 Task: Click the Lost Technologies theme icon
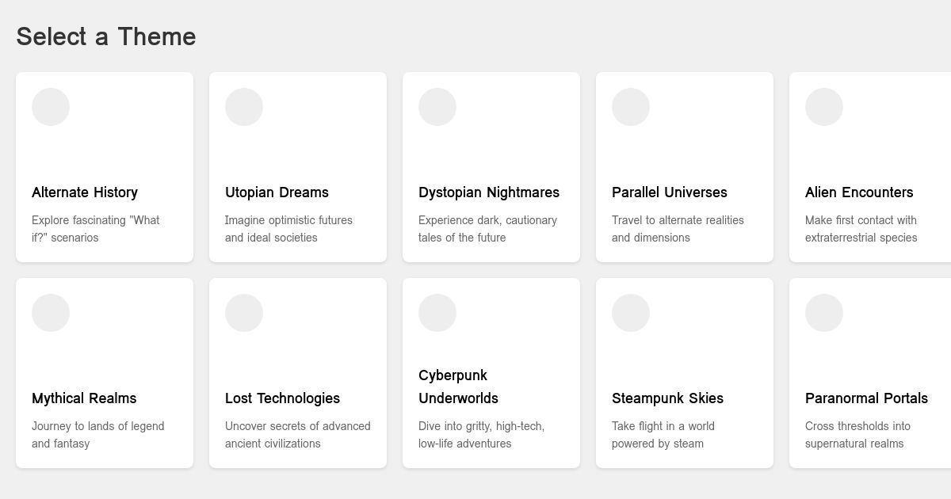tap(243, 312)
